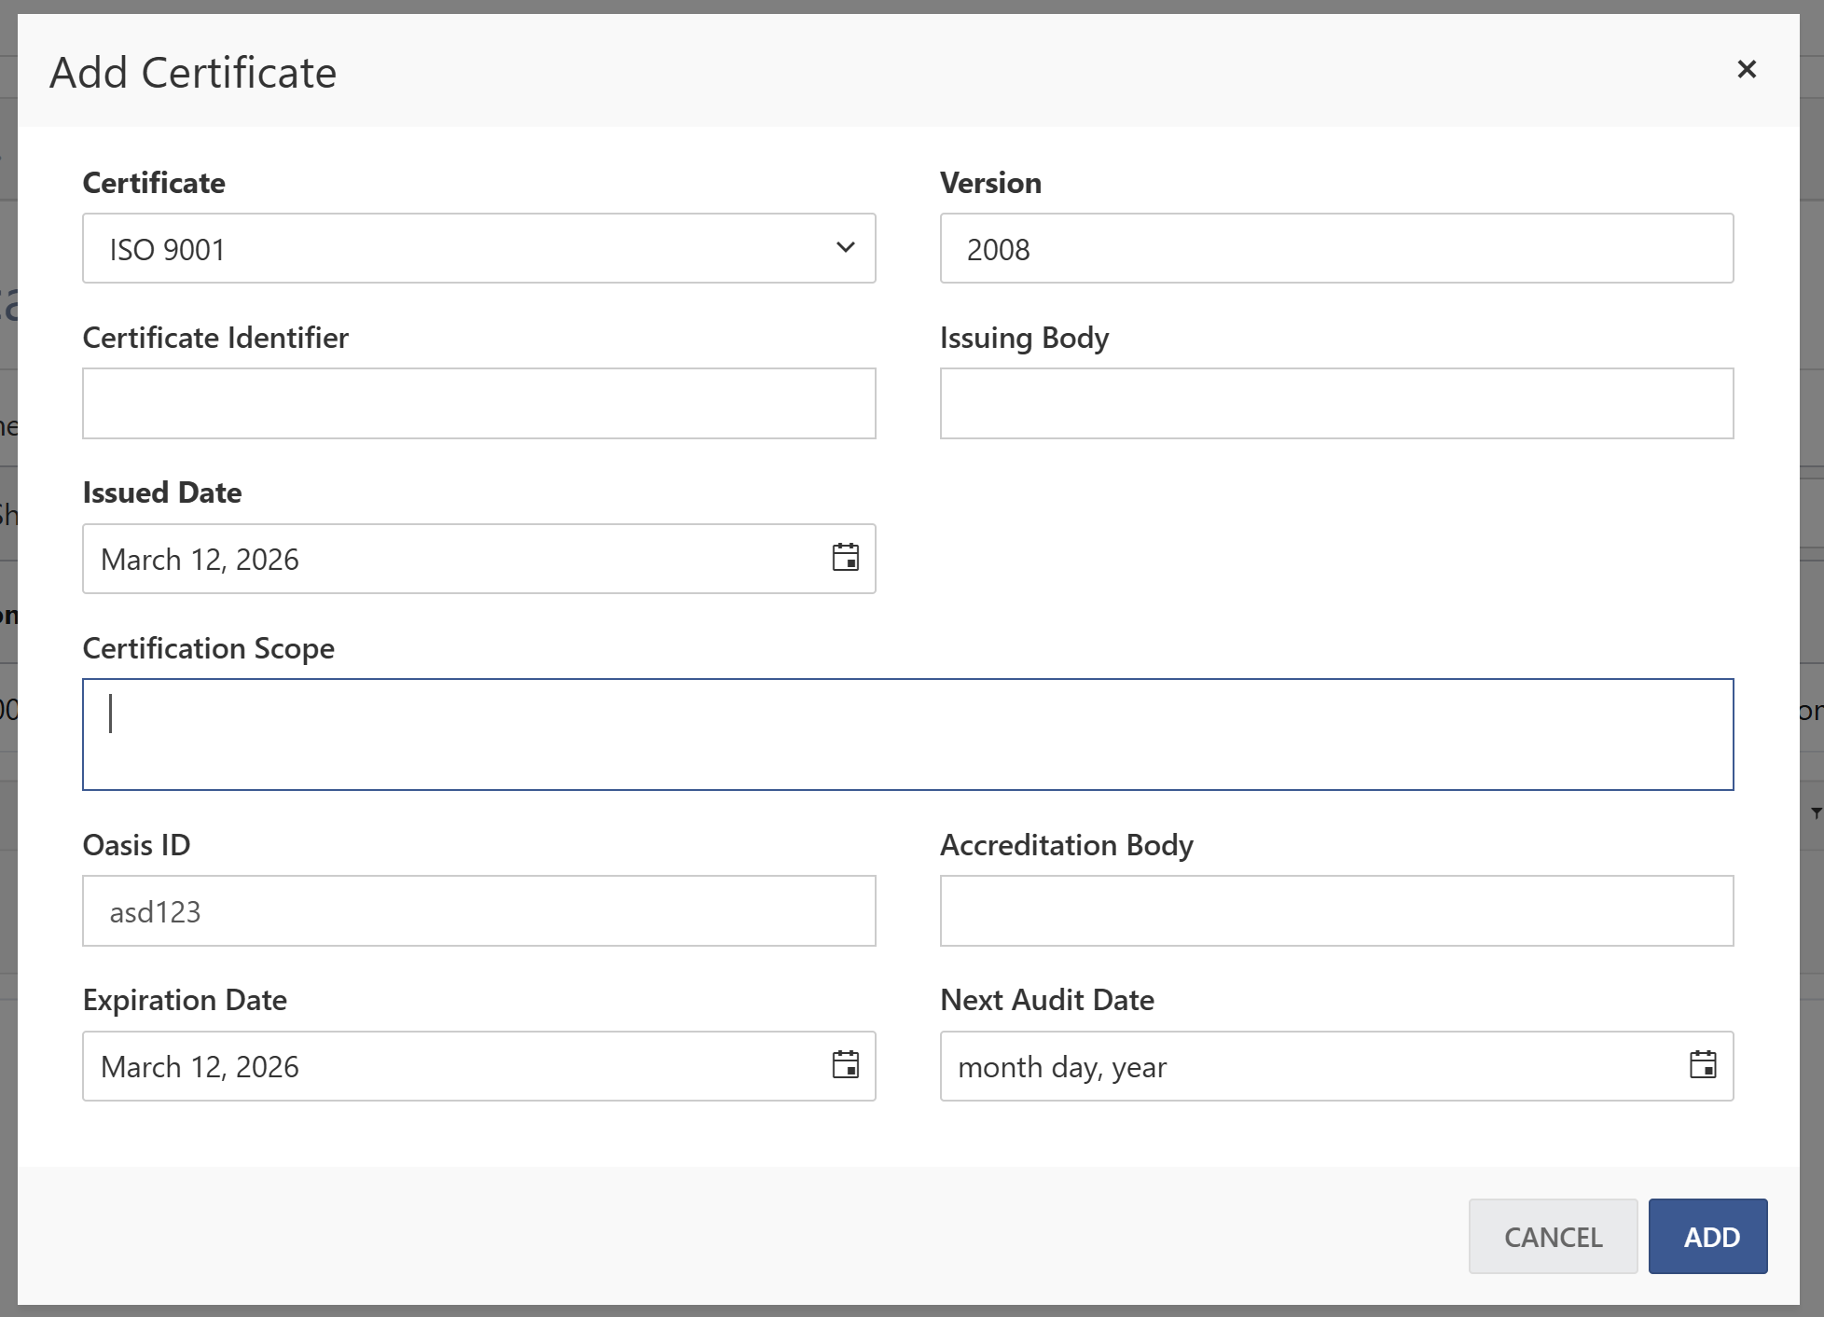
Task: Click the Issuing Body label
Action: point(1025,338)
